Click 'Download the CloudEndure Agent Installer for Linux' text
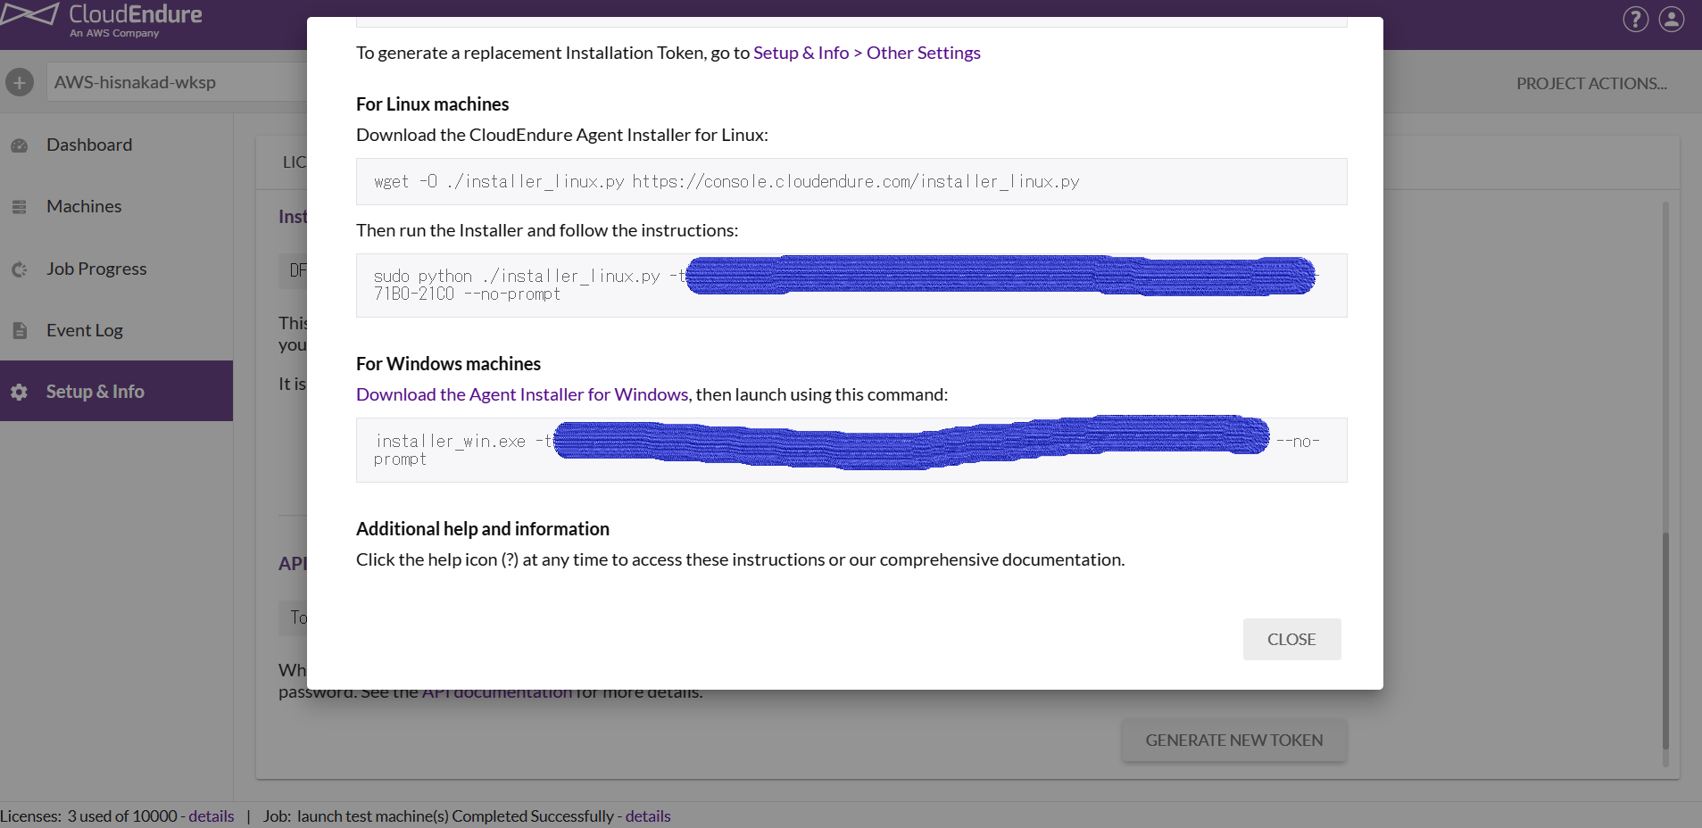1702x828 pixels. point(562,135)
